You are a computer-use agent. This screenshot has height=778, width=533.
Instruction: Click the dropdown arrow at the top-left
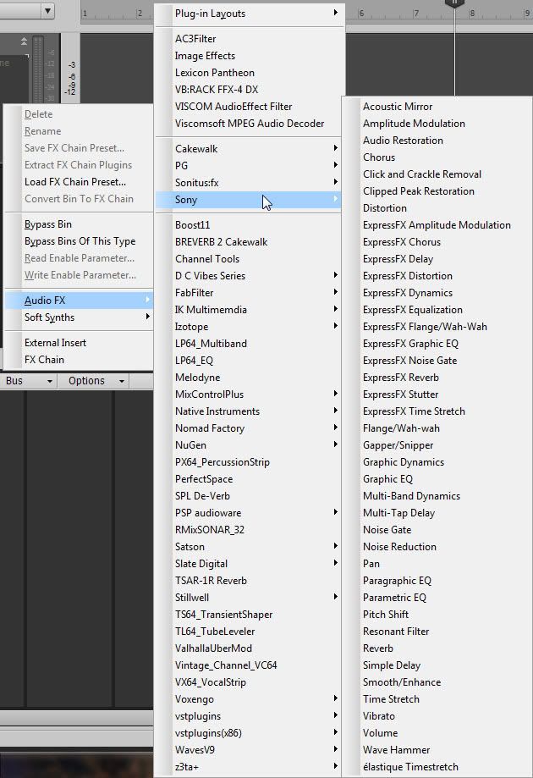point(47,12)
